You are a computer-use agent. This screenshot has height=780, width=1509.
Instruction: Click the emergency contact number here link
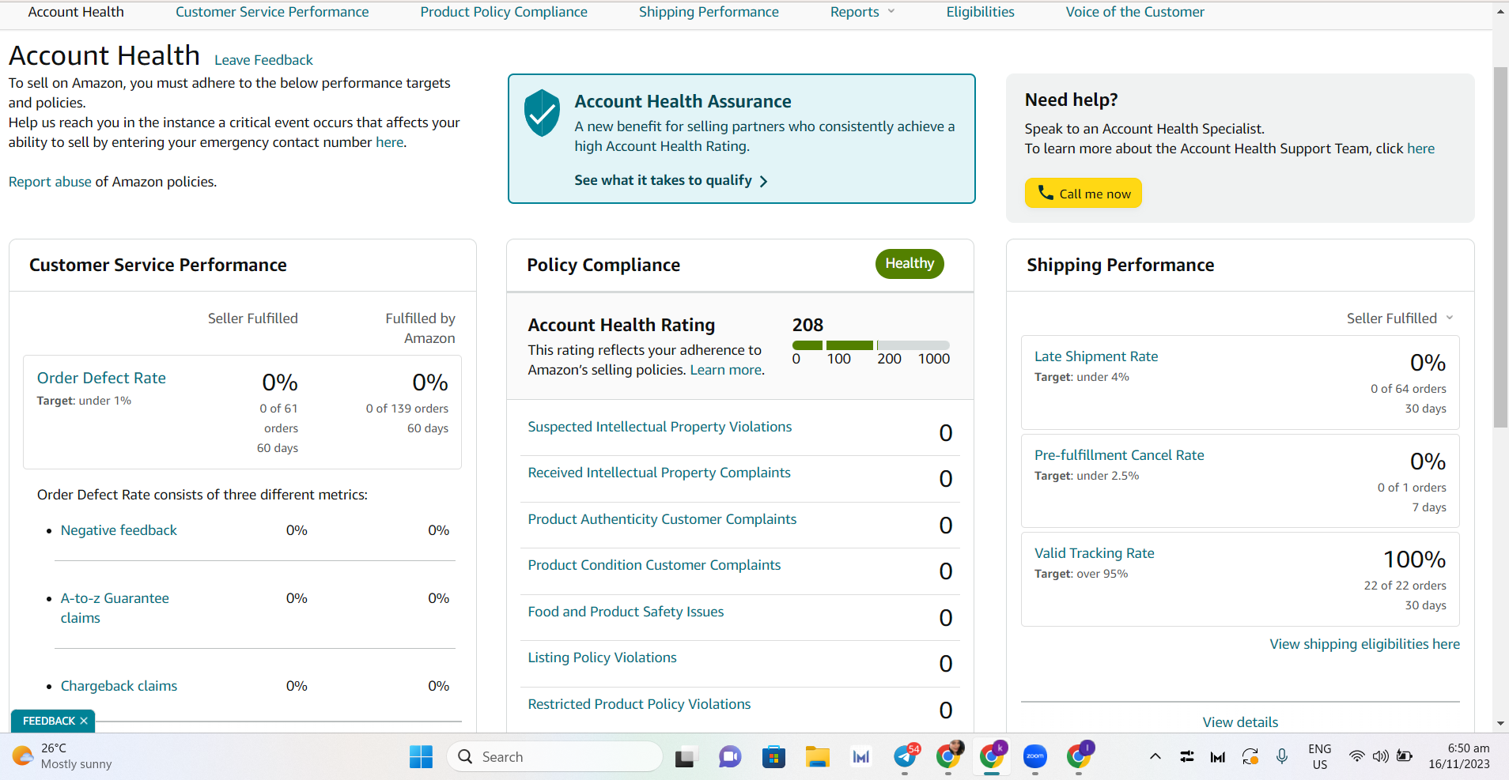pos(389,142)
